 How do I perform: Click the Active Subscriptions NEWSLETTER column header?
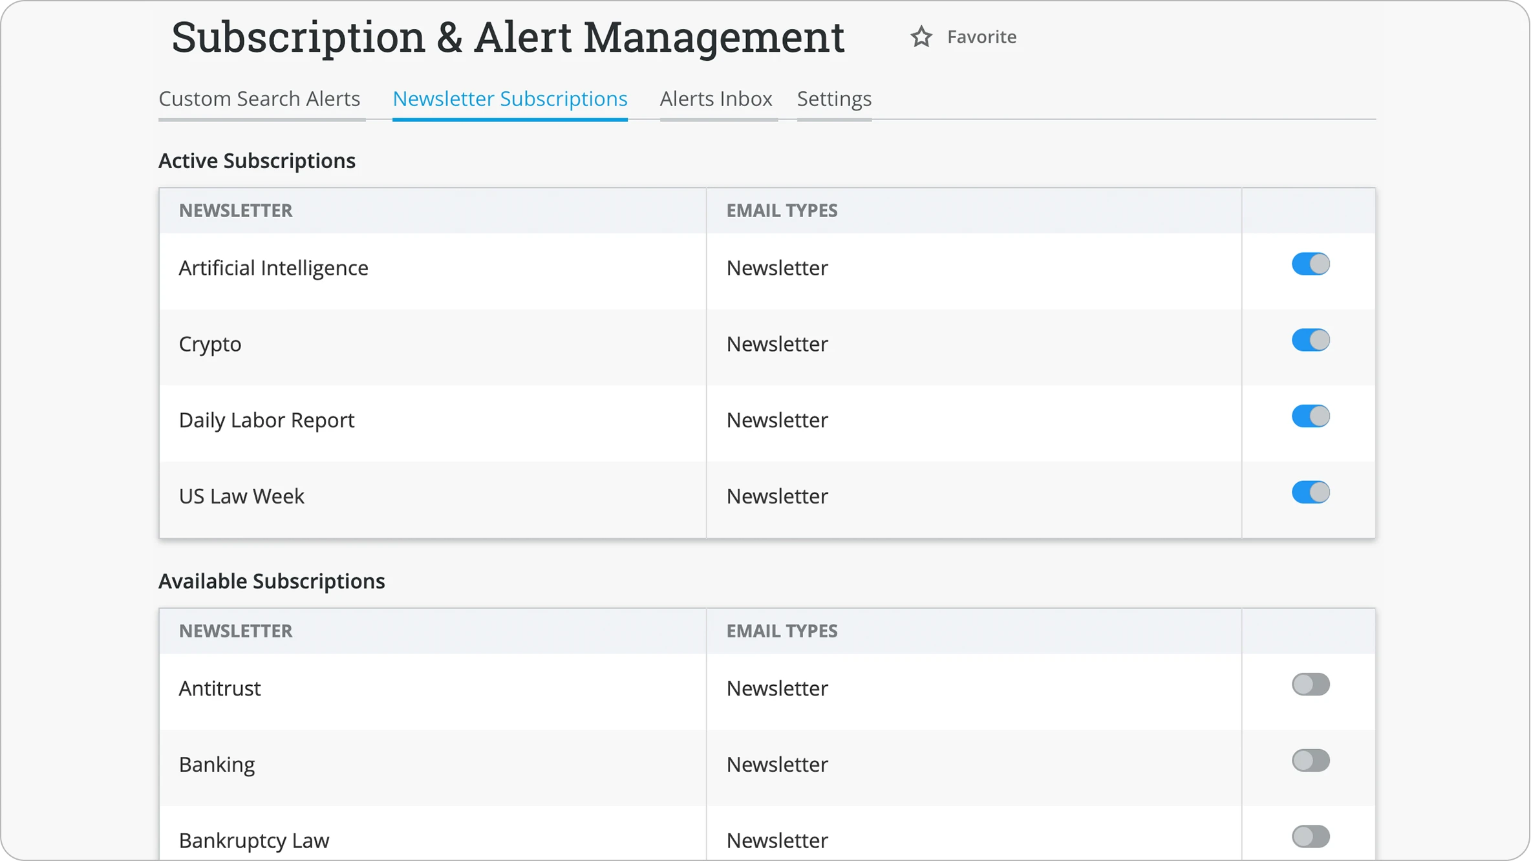click(236, 211)
